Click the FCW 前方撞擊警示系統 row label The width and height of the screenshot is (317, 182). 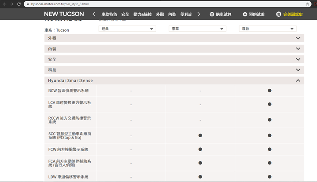click(68, 149)
